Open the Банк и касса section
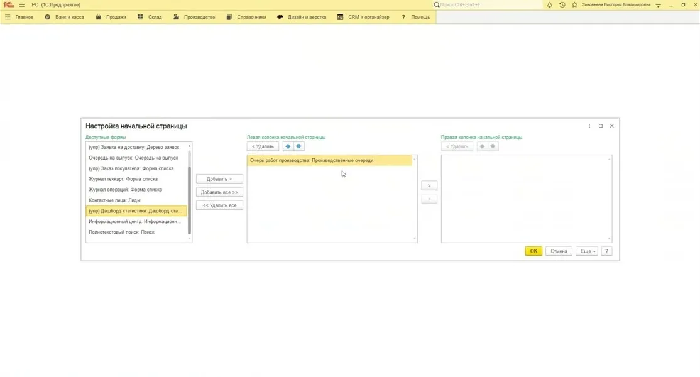The width and height of the screenshot is (700, 377). tap(64, 17)
